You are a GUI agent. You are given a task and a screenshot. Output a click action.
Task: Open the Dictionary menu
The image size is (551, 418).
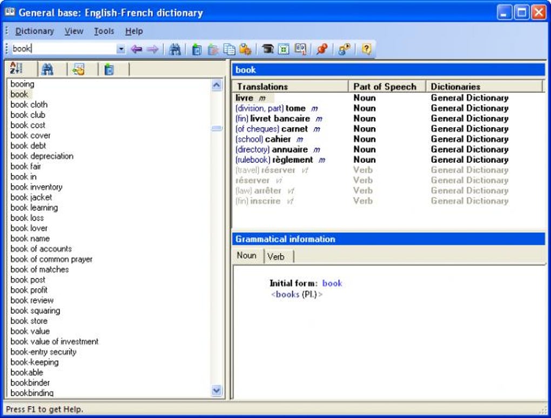point(35,31)
